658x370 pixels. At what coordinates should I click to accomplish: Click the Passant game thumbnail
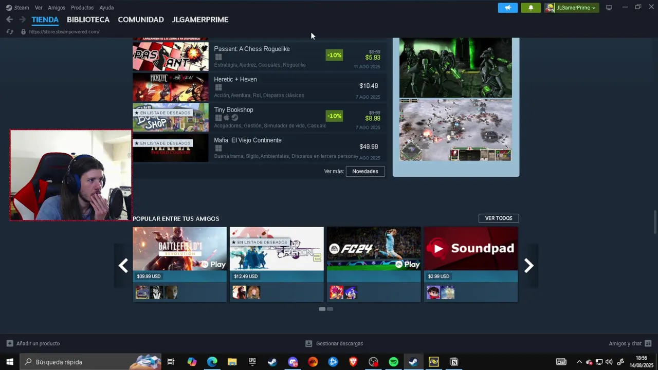click(171, 57)
